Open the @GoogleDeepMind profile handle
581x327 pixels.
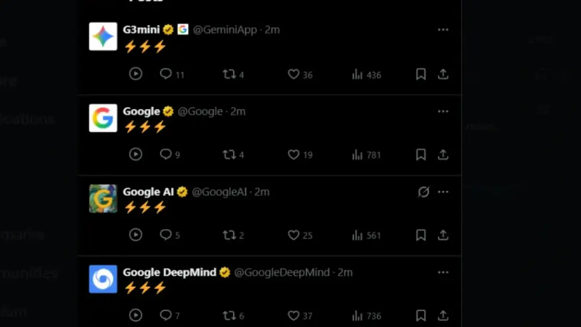281,272
